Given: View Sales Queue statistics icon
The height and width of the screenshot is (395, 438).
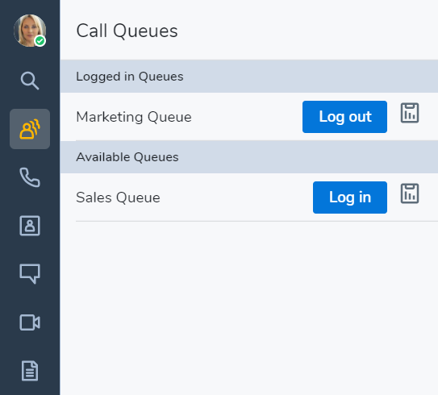Looking at the screenshot, I should click(x=410, y=193).
